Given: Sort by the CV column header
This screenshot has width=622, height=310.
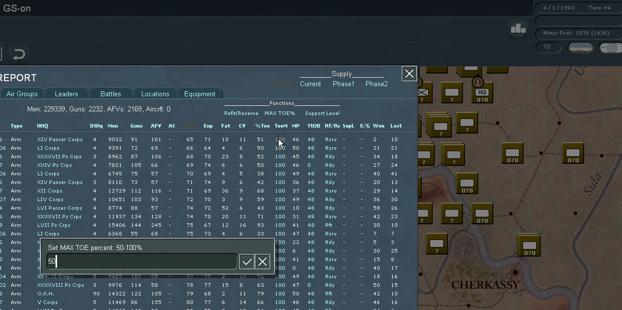Looking at the screenshot, I should pyautogui.click(x=242, y=126).
